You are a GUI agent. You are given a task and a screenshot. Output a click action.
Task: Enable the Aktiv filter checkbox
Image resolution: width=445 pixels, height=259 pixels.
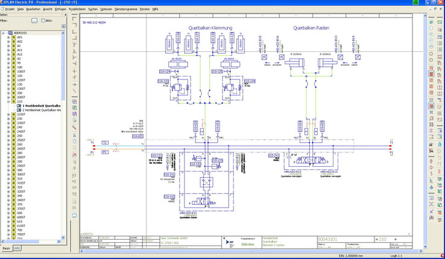[43, 20]
